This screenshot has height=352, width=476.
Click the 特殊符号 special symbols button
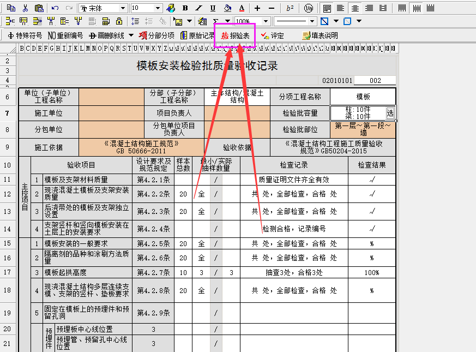tap(24, 35)
